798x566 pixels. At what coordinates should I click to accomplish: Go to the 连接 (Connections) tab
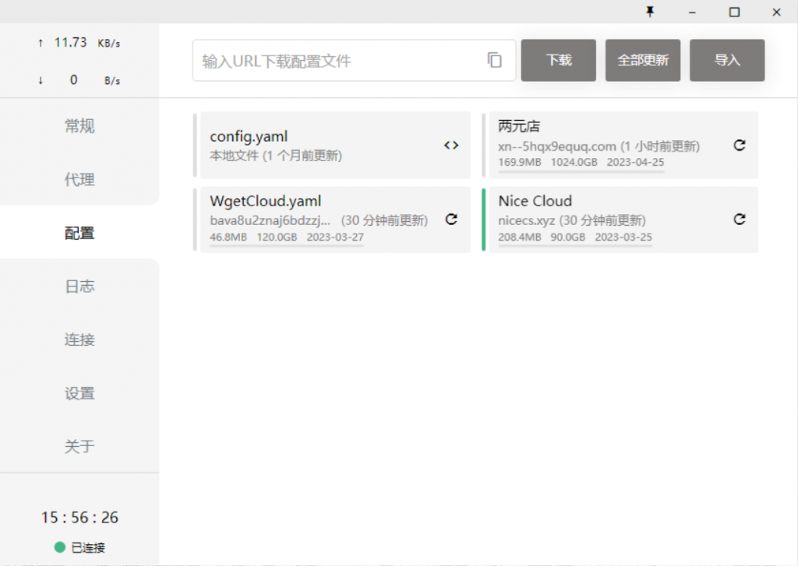point(79,339)
